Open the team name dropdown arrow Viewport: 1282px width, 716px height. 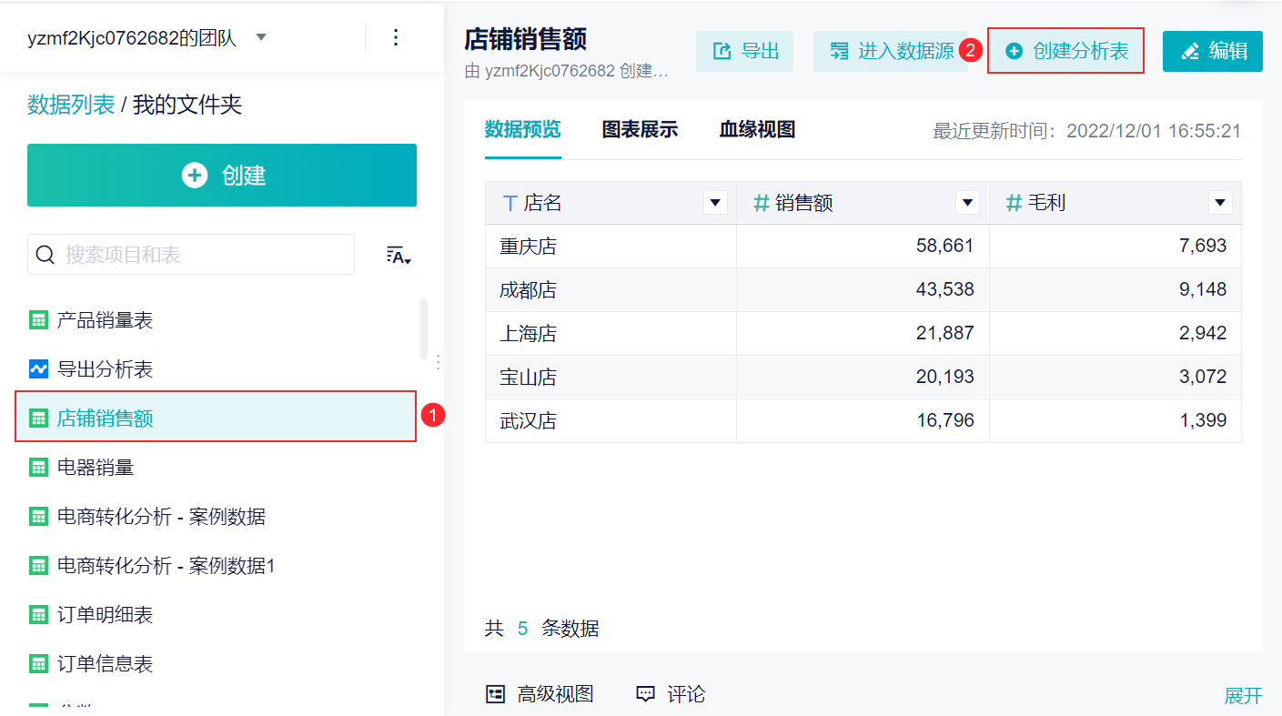pyautogui.click(x=261, y=37)
